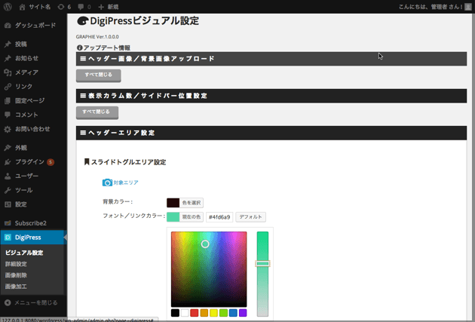The image size is (475, 322).
Task: Open the comments bubble icon in admin bar
Action: tap(81, 7)
